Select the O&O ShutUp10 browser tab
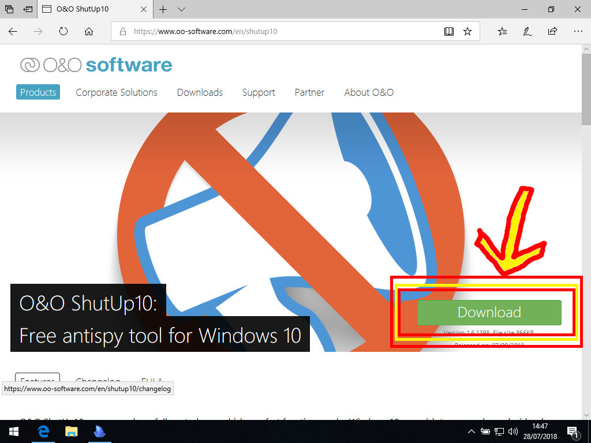 coord(95,9)
